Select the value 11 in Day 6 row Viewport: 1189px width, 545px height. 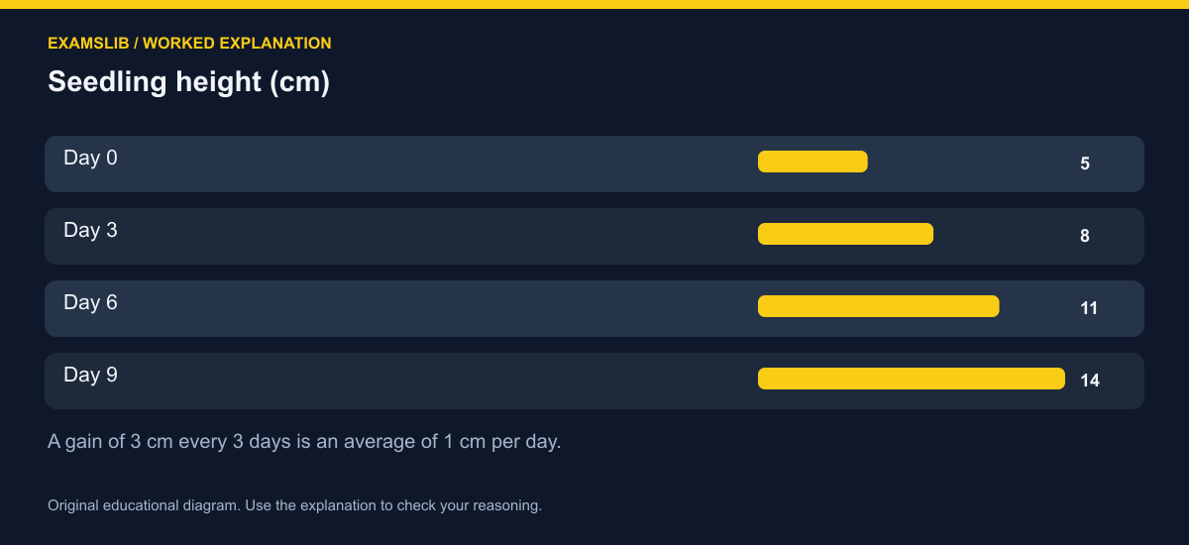(x=1089, y=308)
